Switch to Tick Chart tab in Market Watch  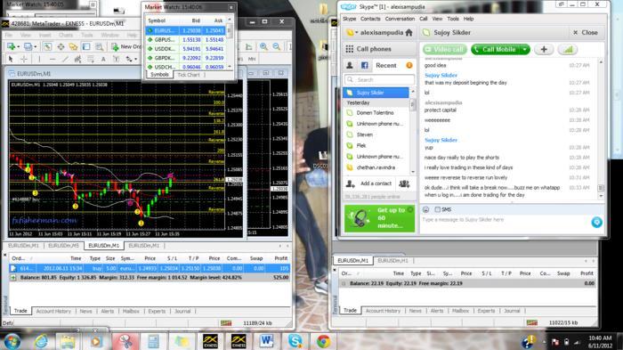(x=189, y=75)
